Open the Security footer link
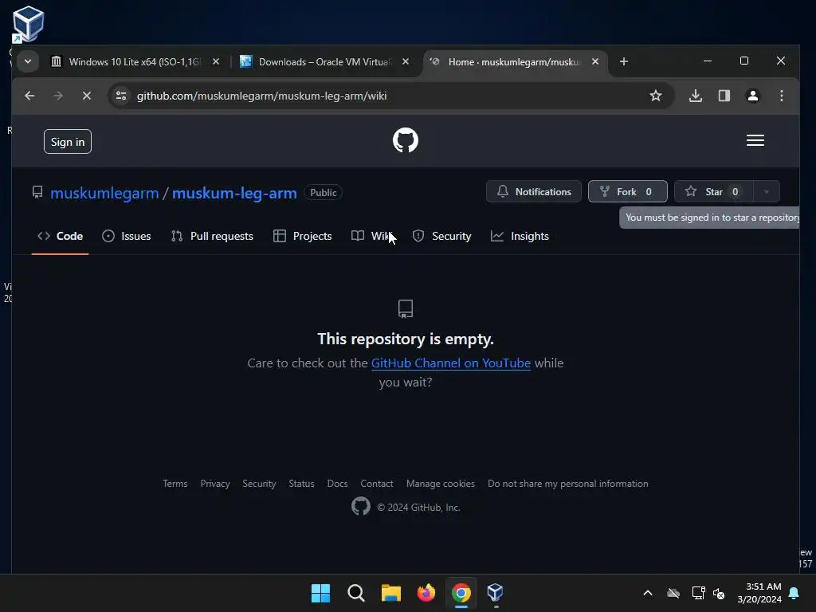Image resolution: width=816 pixels, height=612 pixels. 259,484
